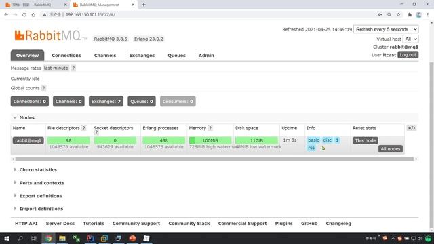Click the Exchanges: 7 count button

coord(106,102)
